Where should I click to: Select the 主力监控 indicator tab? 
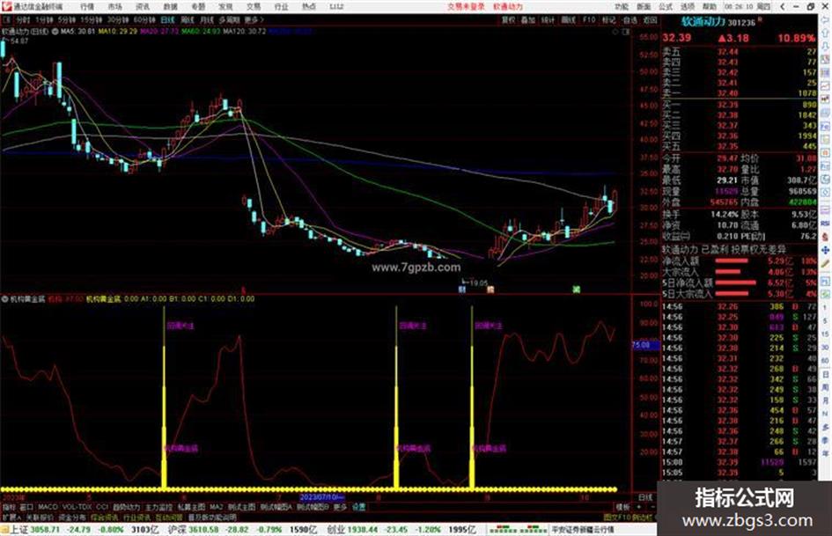click(x=159, y=507)
